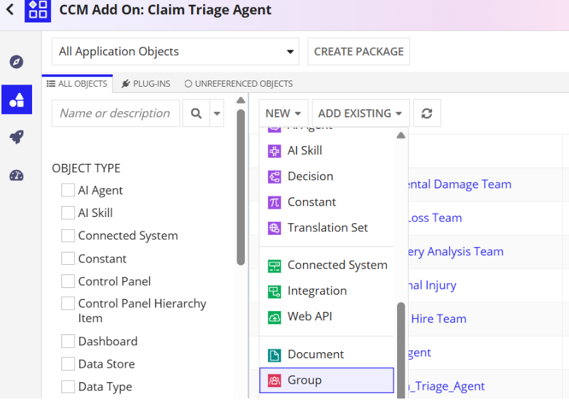Click NEW menu scroll-up arrow
The width and height of the screenshot is (569, 404).
(400, 135)
